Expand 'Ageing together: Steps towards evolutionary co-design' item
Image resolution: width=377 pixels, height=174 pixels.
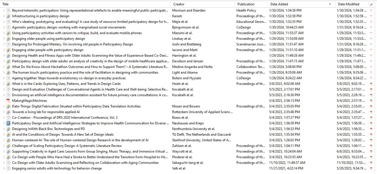coord(4,78)
